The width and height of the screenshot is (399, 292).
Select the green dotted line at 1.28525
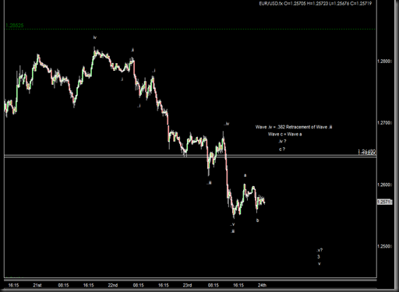click(x=190, y=29)
